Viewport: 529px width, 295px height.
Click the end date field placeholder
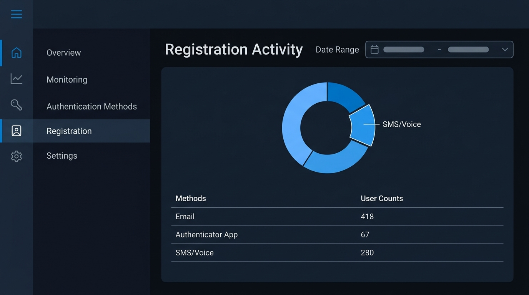pyautogui.click(x=468, y=50)
